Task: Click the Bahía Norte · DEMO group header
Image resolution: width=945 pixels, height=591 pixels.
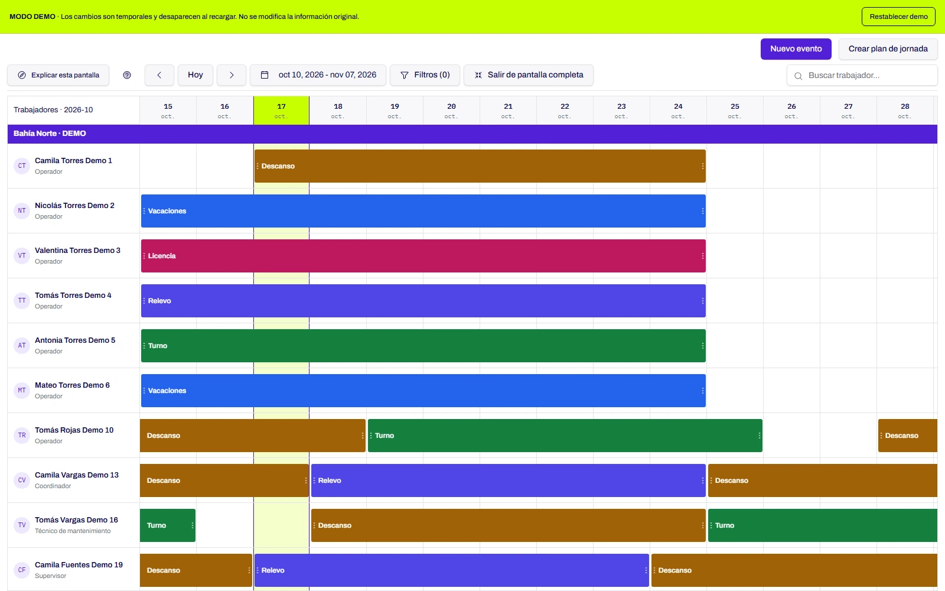Action: 472,134
